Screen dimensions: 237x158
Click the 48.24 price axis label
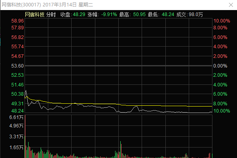click(18, 111)
